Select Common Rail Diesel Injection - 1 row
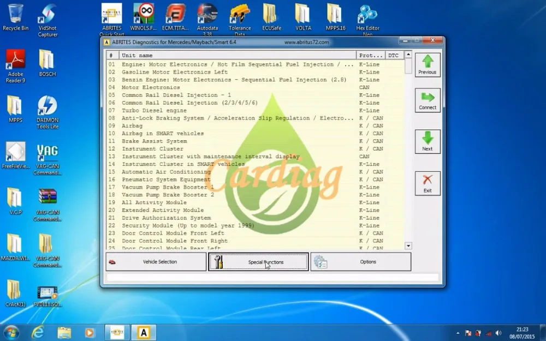The image size is (546, 341). [256, 95]
